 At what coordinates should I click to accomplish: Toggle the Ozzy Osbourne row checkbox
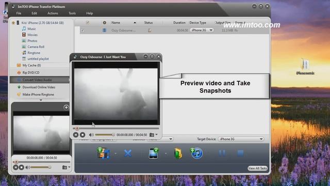click(x=82, y=30)
